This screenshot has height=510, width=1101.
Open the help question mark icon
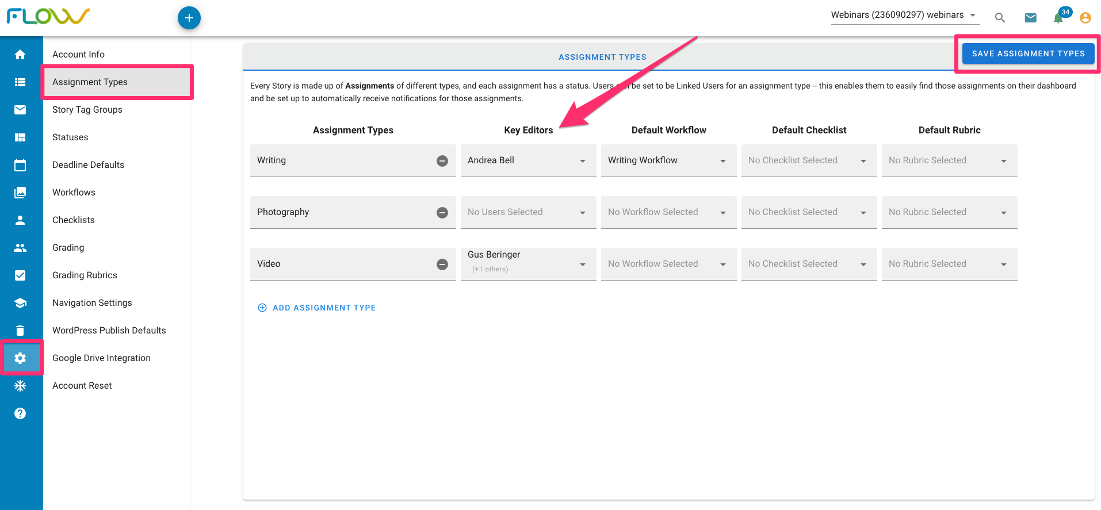click(20, 413)
